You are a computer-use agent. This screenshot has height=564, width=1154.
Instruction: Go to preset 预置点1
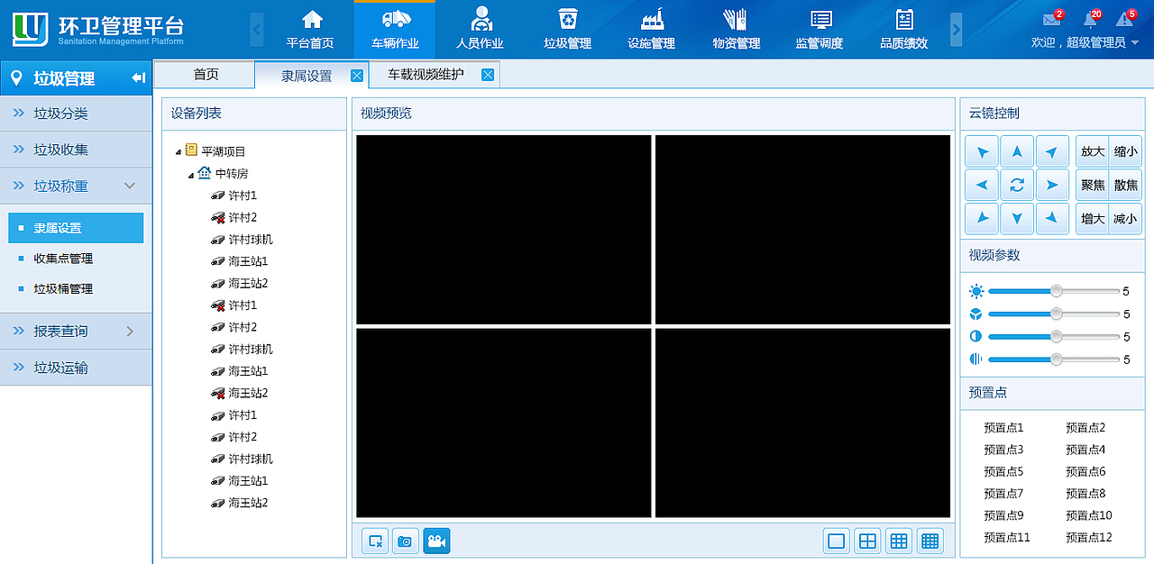pos(1003,428)
